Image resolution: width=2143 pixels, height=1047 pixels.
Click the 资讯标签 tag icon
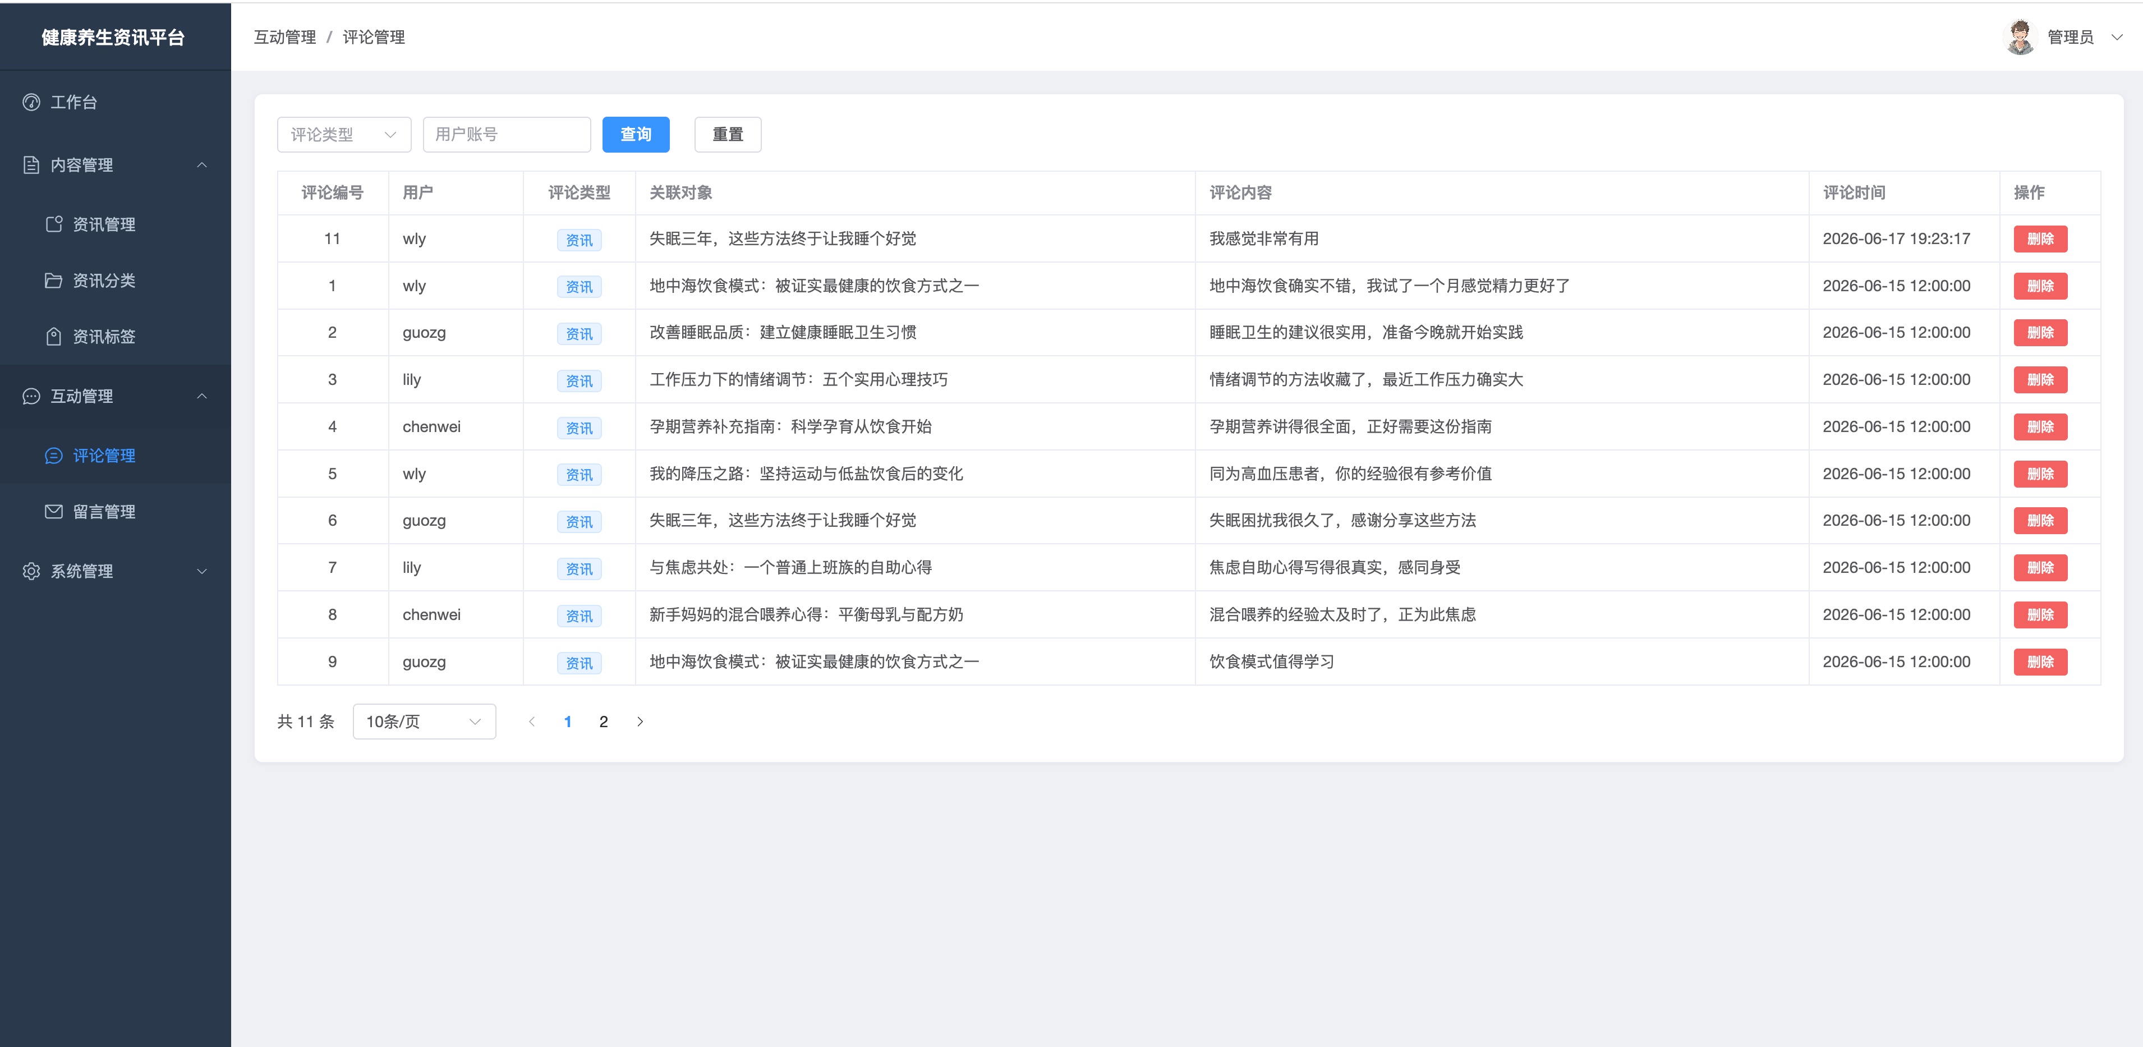click(54, 336)
